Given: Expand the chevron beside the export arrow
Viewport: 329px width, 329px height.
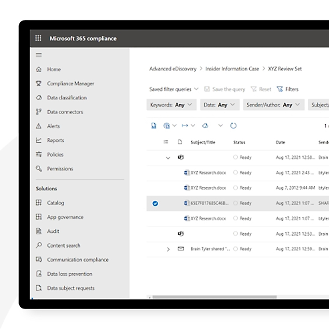Looking at the screenshot, I should pyautogui.click(x=193, y=126).
